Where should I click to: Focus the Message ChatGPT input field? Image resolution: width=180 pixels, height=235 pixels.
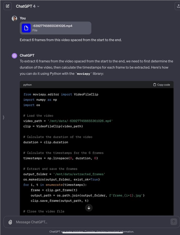pos(89,222)
